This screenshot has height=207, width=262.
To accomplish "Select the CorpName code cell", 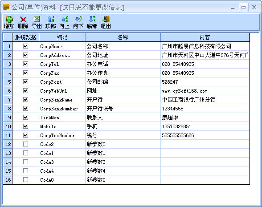I will coord(62,46).
